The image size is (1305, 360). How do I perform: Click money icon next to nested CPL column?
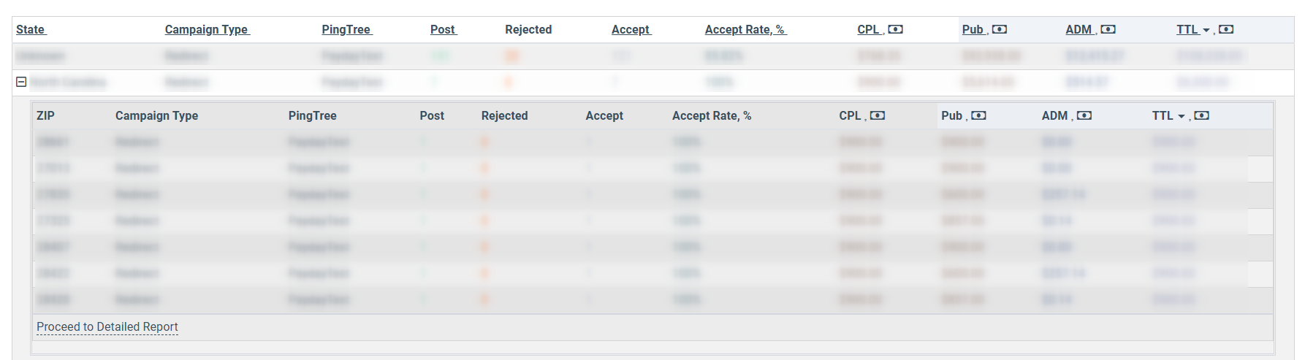pyautogui.click(x=878, y=115)
